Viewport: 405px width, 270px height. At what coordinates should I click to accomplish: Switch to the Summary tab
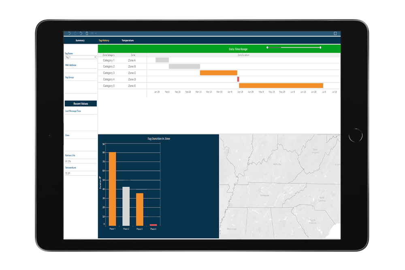coord(79,41)
